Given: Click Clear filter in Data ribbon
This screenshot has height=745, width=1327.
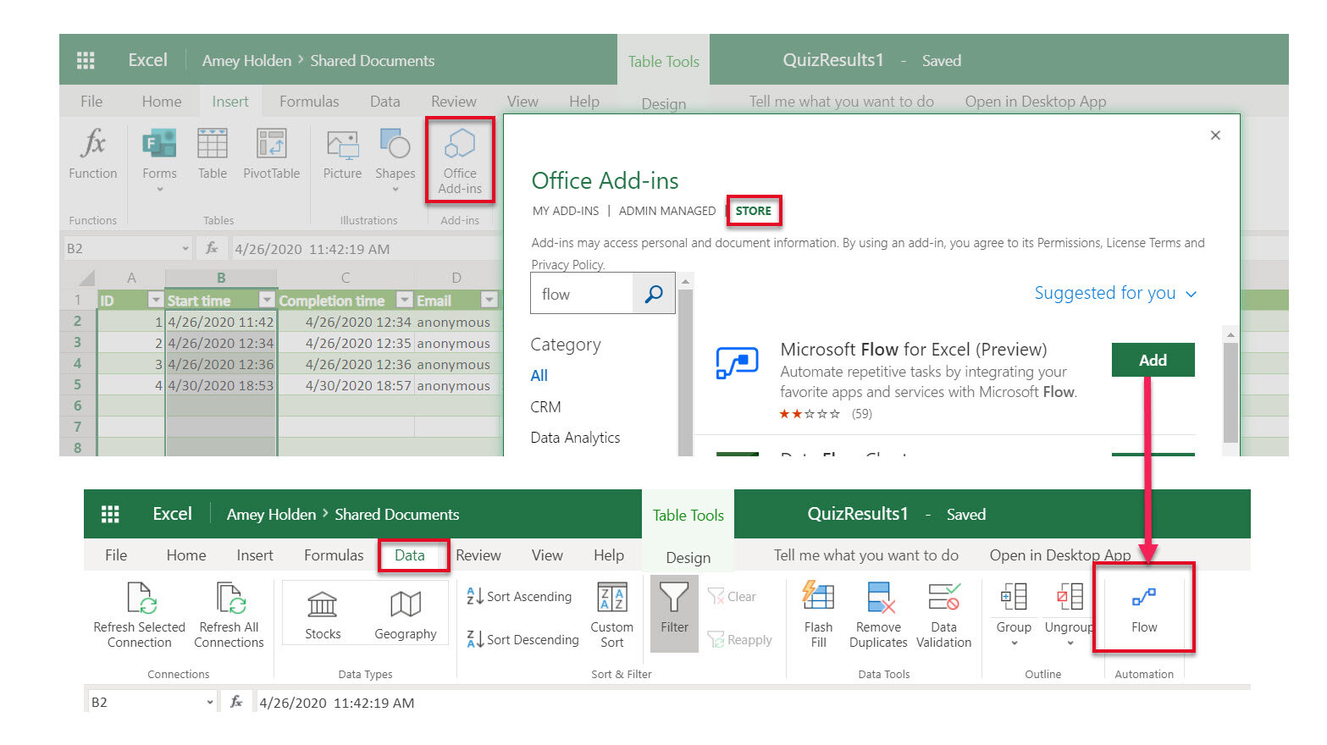Looking at the screenshot, I should 732,596.
